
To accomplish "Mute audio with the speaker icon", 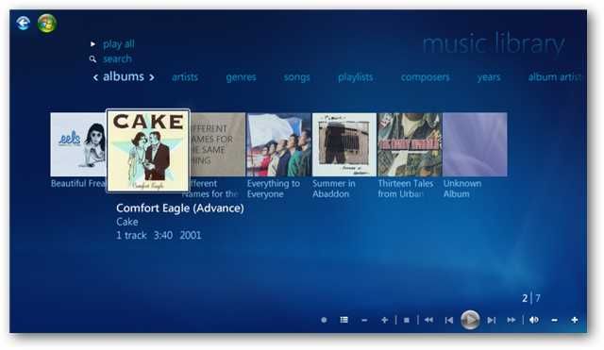I will pos(534,320).
